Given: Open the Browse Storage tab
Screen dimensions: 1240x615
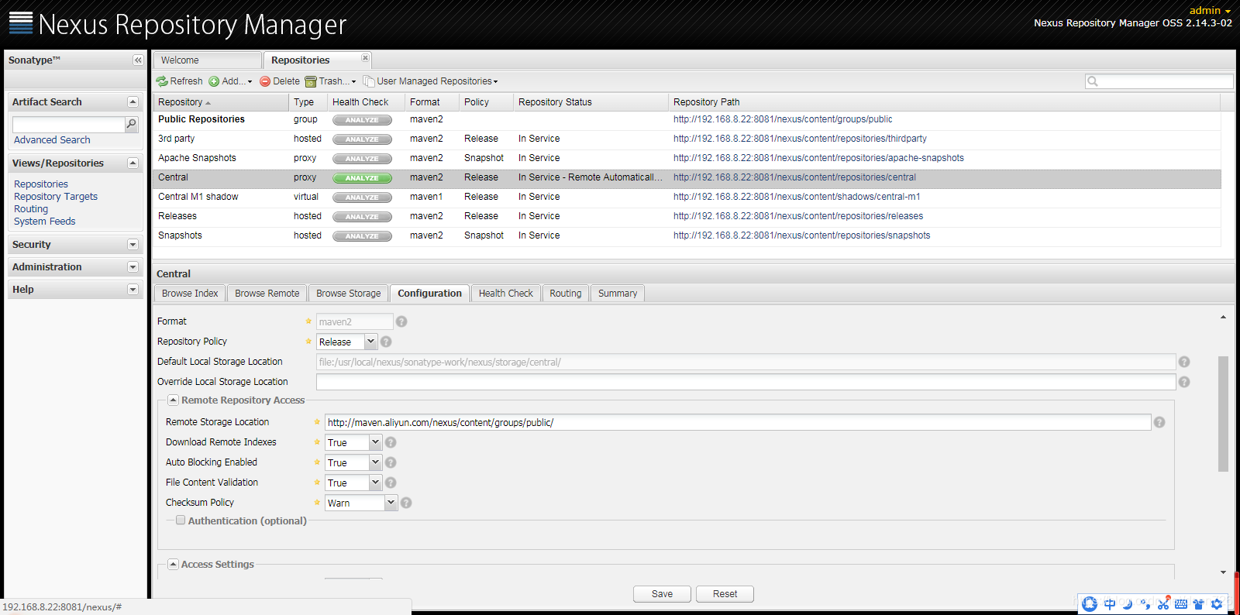Looking at the screenshot, I should (x=349, y=294).
